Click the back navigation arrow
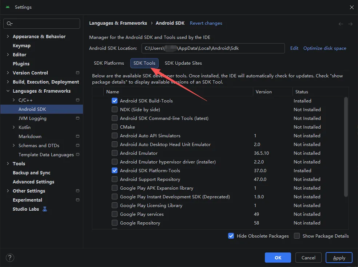The image size is (358, 267). [x=341, y=24]
